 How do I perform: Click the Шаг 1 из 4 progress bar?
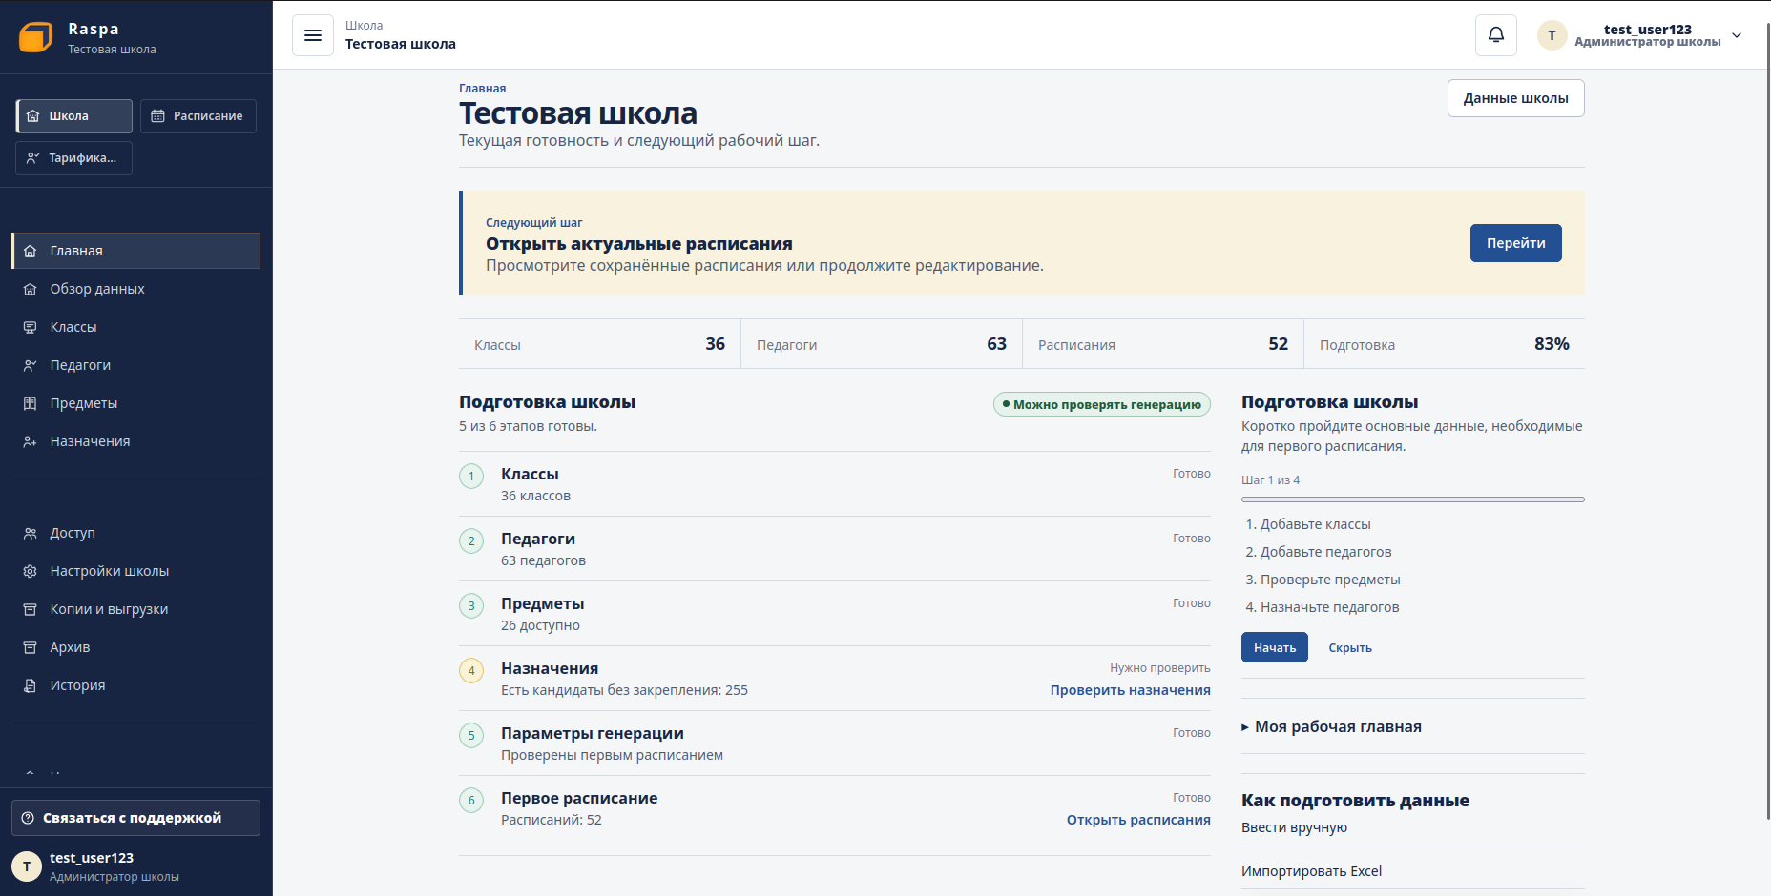tap(1413, 499)
